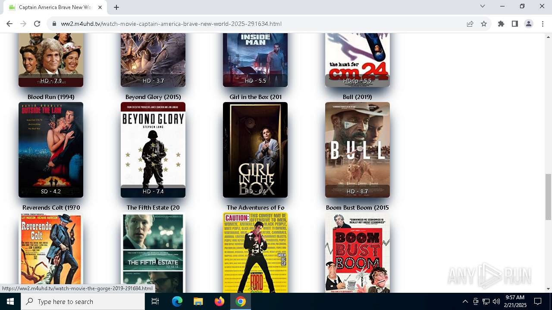Close the Captain America Brave New World tab
Viewport: 552px width, 310px height.
(100, 7)
